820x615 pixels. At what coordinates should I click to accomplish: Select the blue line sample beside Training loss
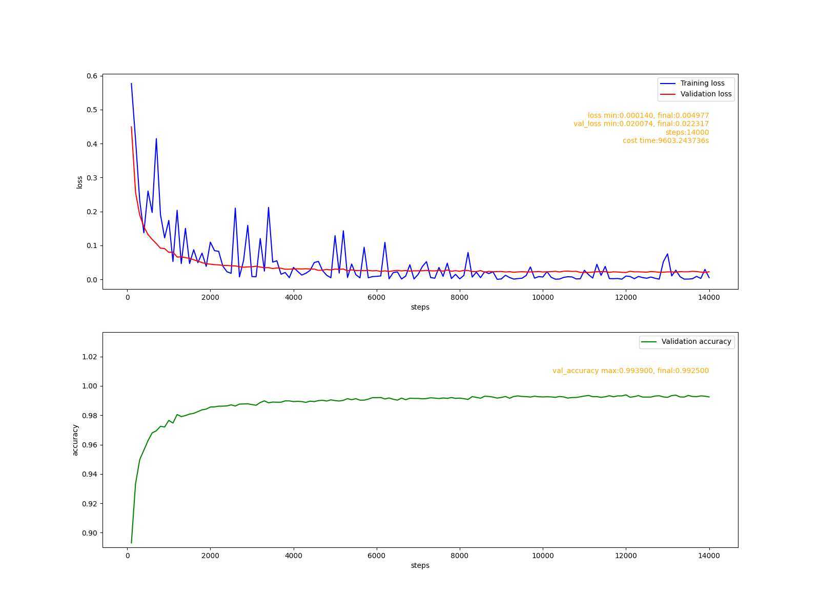point(668,84)
